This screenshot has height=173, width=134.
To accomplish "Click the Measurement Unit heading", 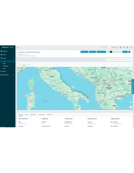I will [92, 119].
